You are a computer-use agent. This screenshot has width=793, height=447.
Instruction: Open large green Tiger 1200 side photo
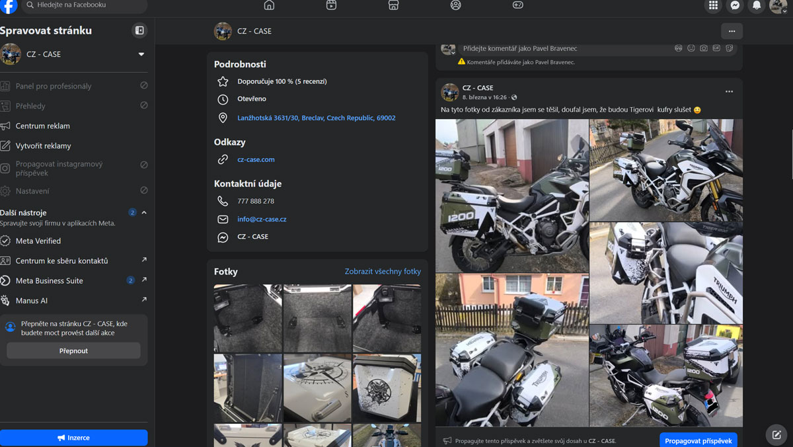512,196
